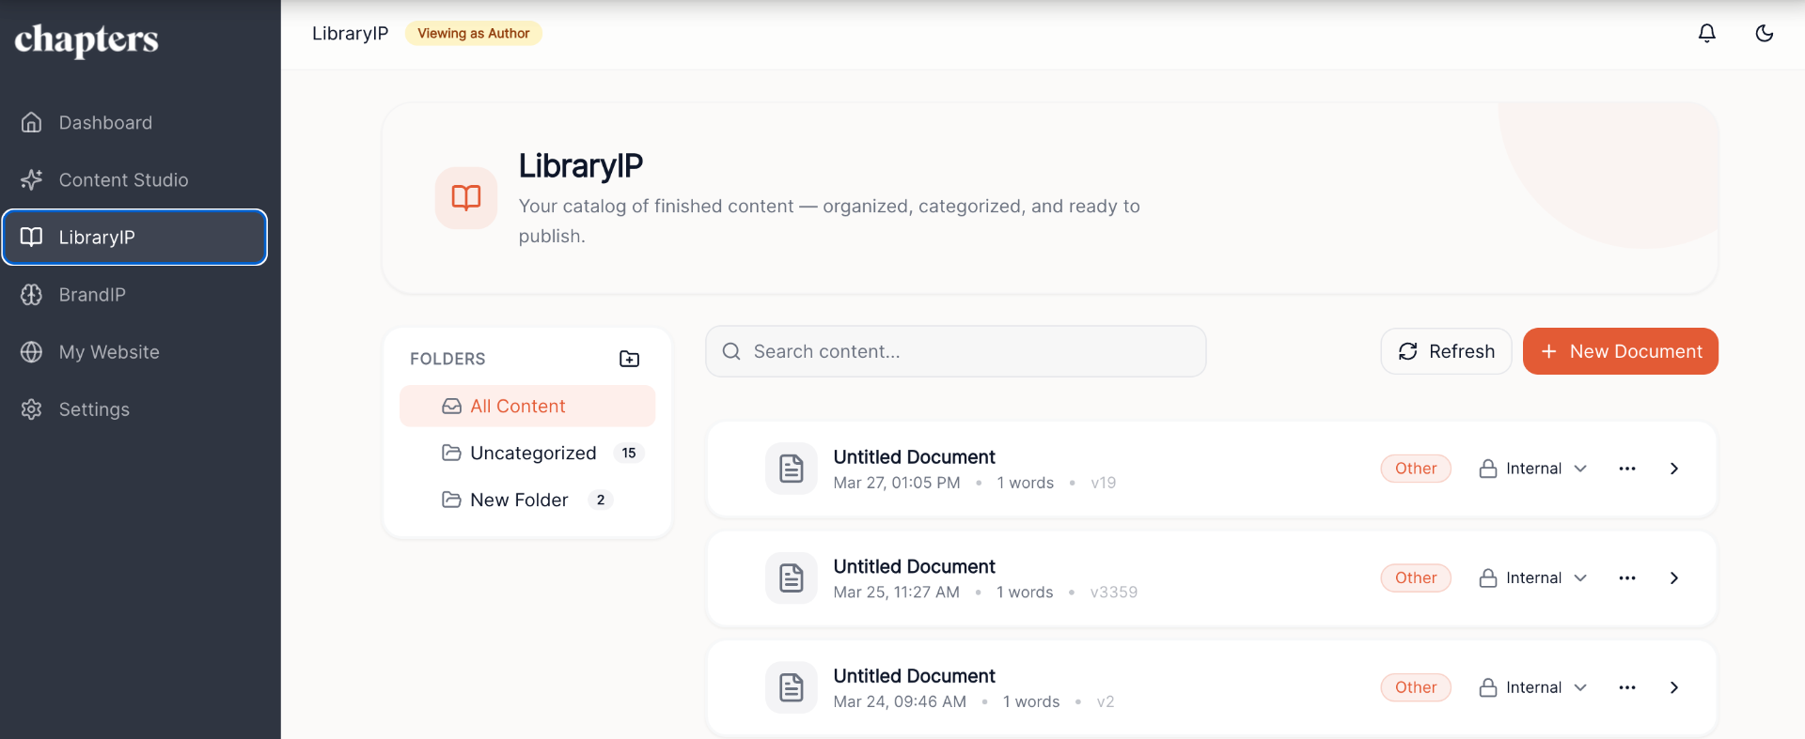
Task: Click the chapters logo
Action: click(x=86, y=39)
